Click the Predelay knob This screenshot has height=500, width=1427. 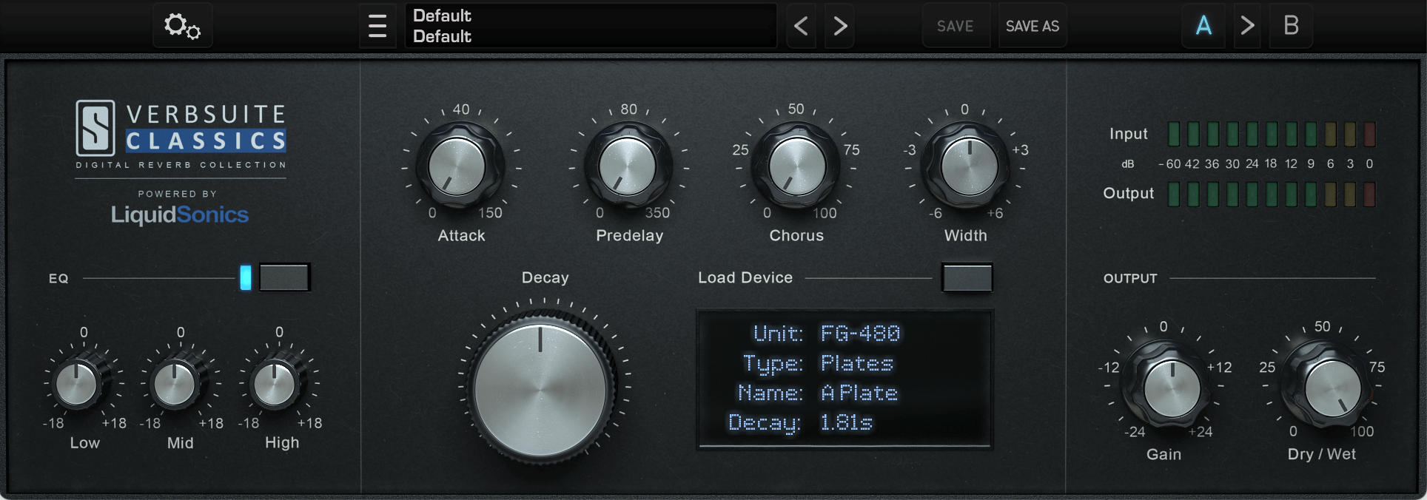(x=628, y=166)
